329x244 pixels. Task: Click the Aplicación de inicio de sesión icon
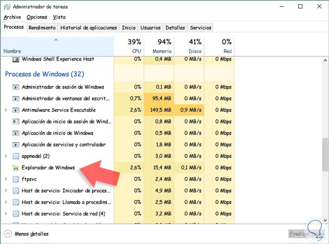coord(16,121)
